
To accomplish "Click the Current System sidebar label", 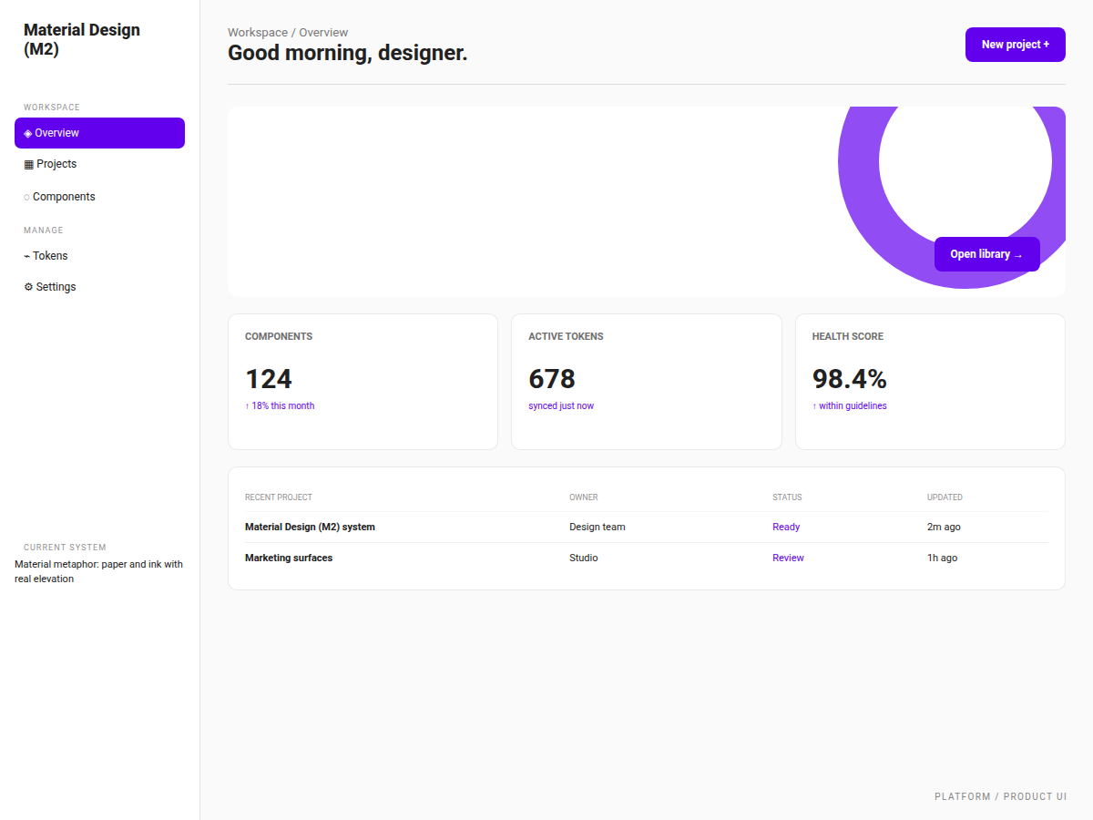I will (x=65, y=548).
